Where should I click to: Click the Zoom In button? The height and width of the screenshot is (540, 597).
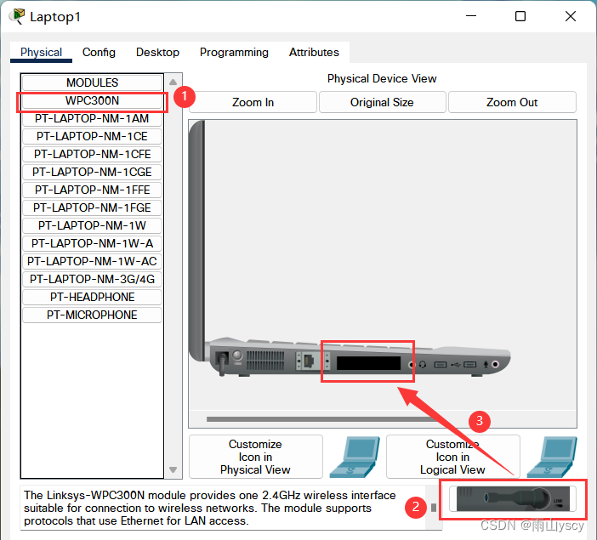point(253,102)
